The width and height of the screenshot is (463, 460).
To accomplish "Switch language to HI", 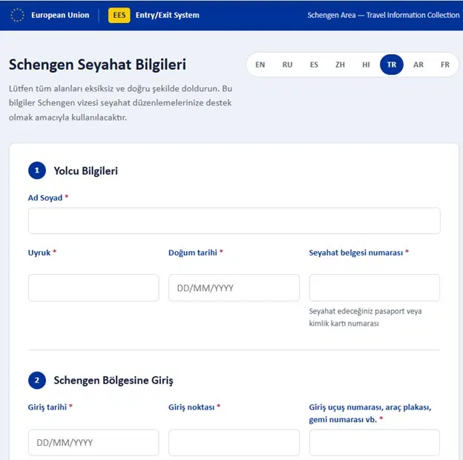I will [366, 65].
